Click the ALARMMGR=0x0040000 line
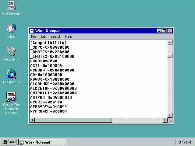 click(52, 84)
